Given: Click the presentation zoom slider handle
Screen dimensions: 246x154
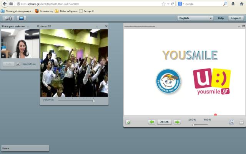Looking at the screenshot, I should (x=193, y=125).
